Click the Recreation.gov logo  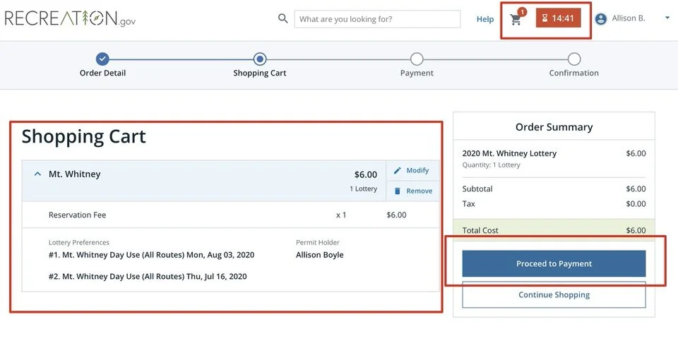(x=70, y=18)
